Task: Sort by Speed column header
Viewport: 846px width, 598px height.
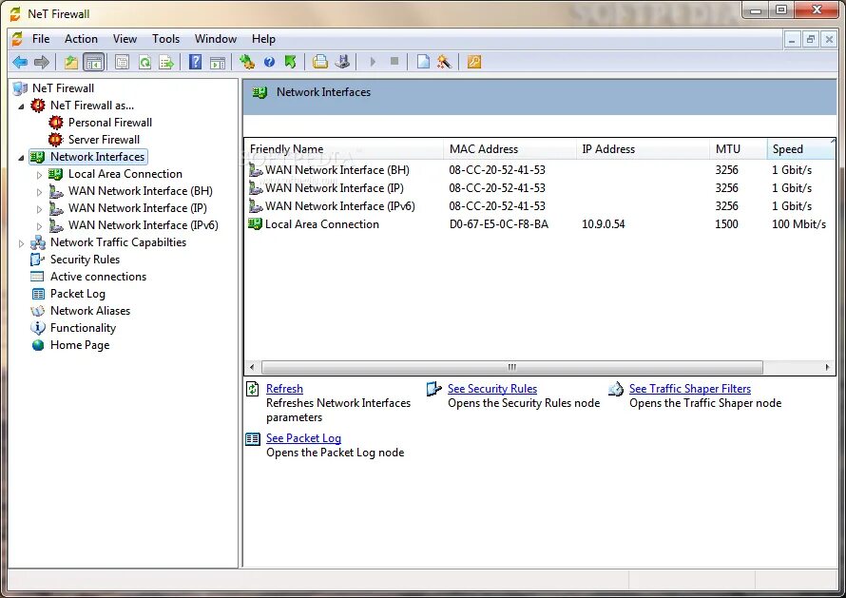Action: point(800,149)
